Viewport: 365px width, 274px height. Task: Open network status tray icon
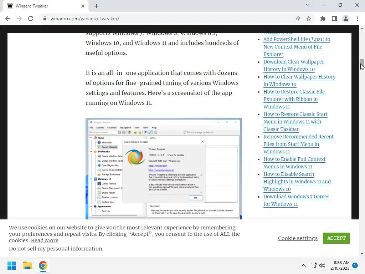[314, 265]
